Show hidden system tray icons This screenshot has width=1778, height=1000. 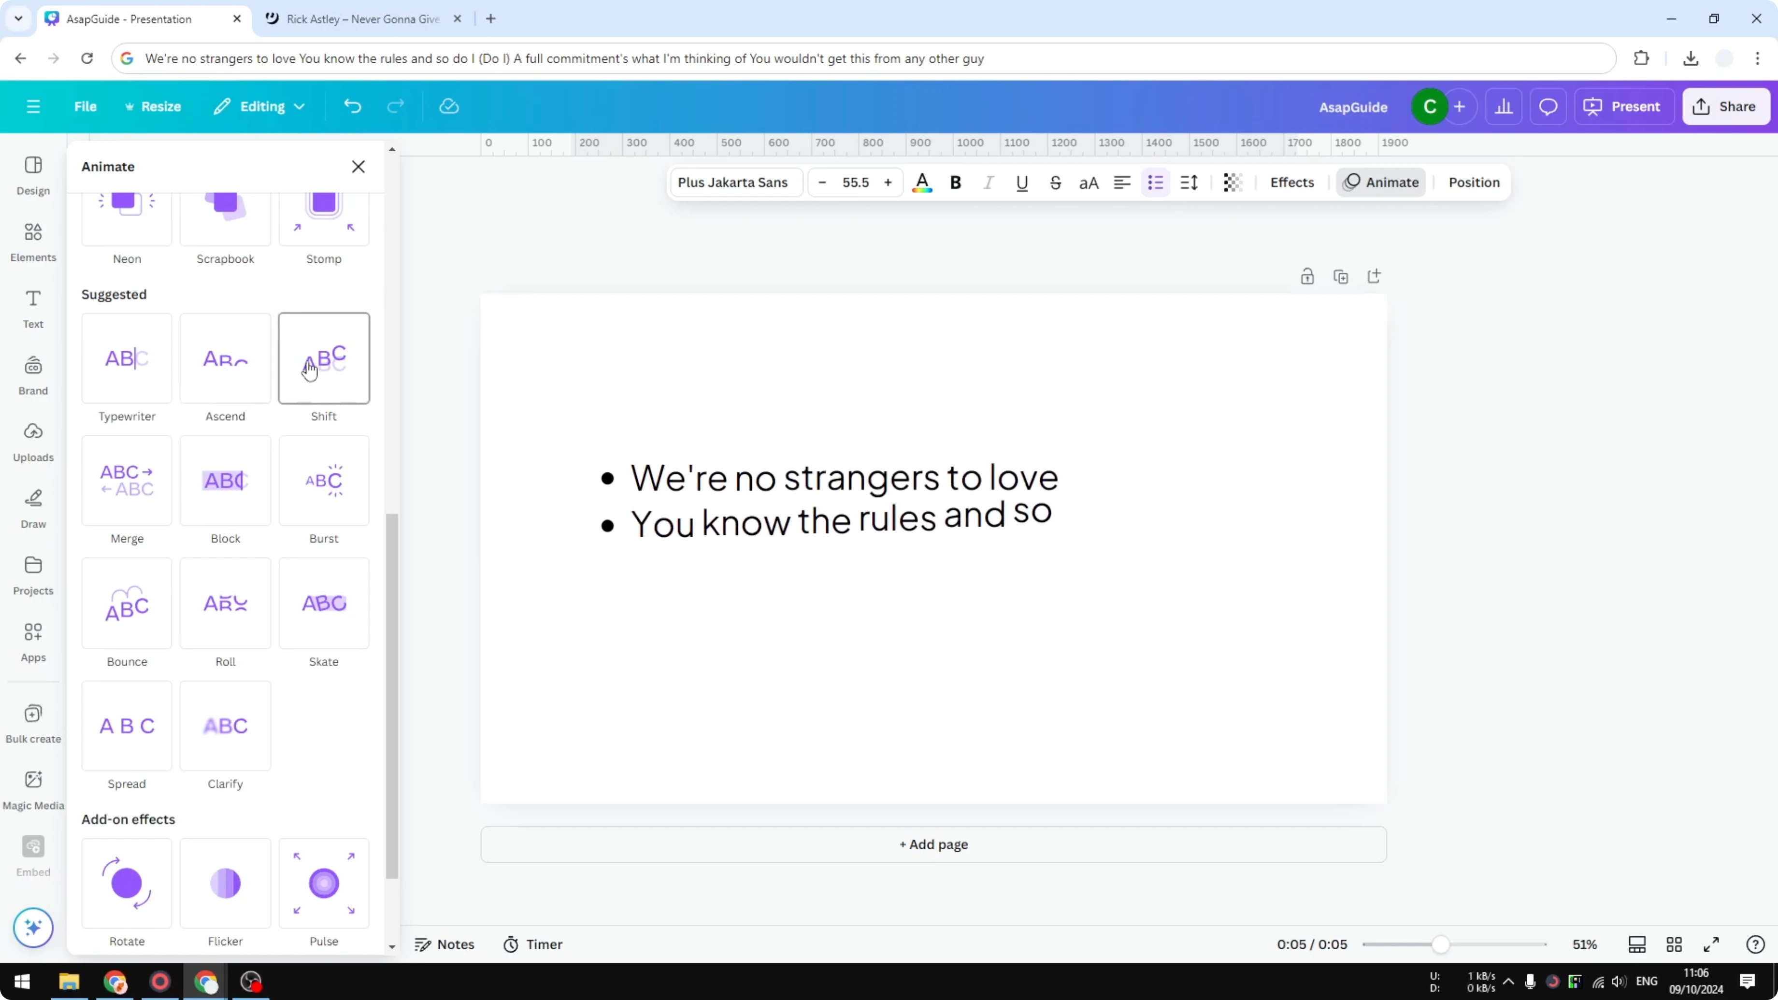tap(1509, 981)
